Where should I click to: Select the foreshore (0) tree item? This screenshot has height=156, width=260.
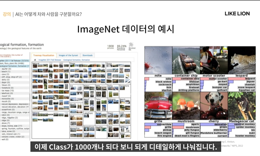7,88
